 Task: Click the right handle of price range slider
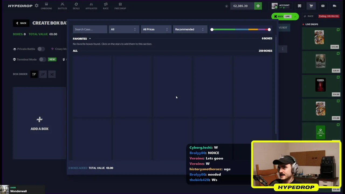(x=269, y=29)
